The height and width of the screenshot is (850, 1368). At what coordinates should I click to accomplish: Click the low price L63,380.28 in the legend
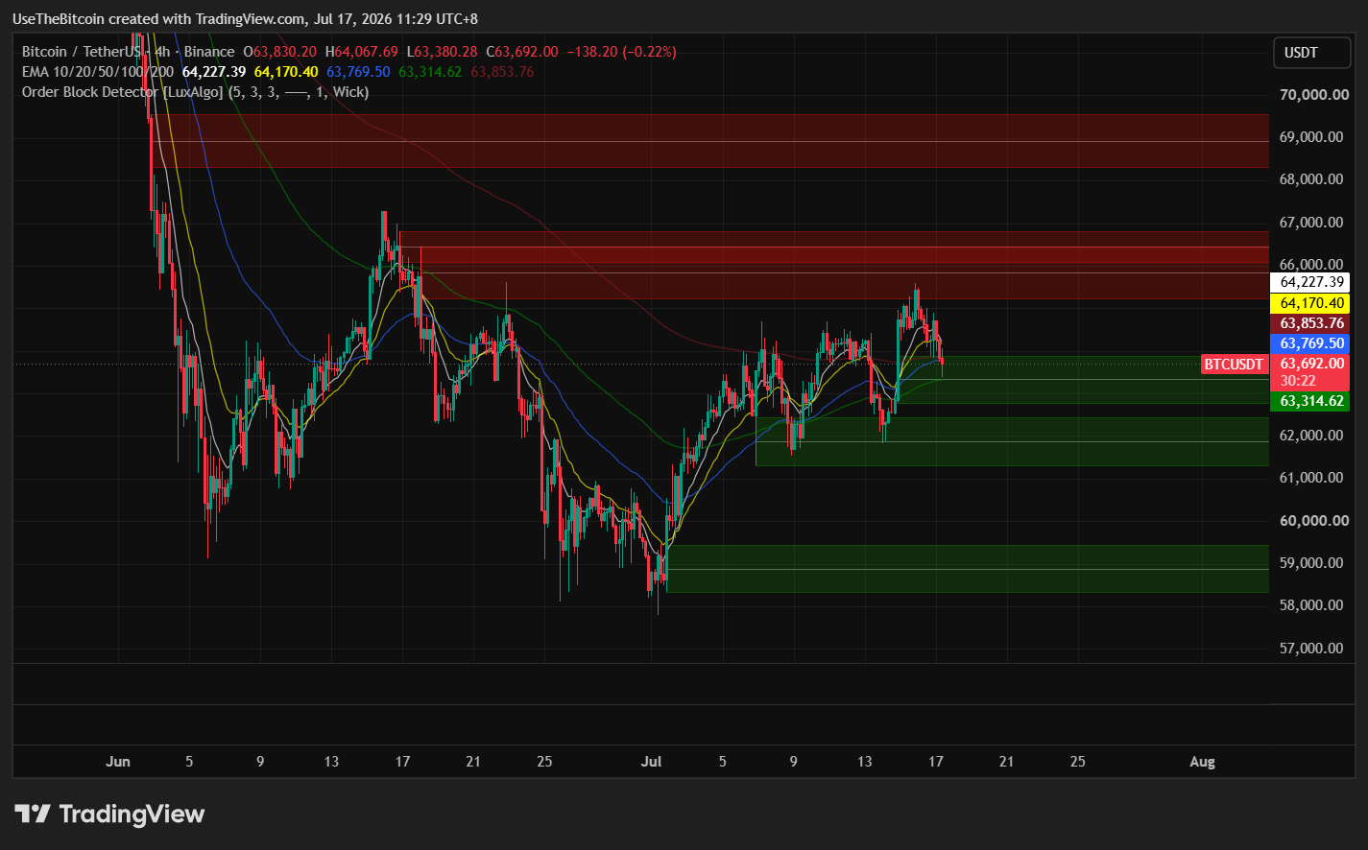point(442,52)
